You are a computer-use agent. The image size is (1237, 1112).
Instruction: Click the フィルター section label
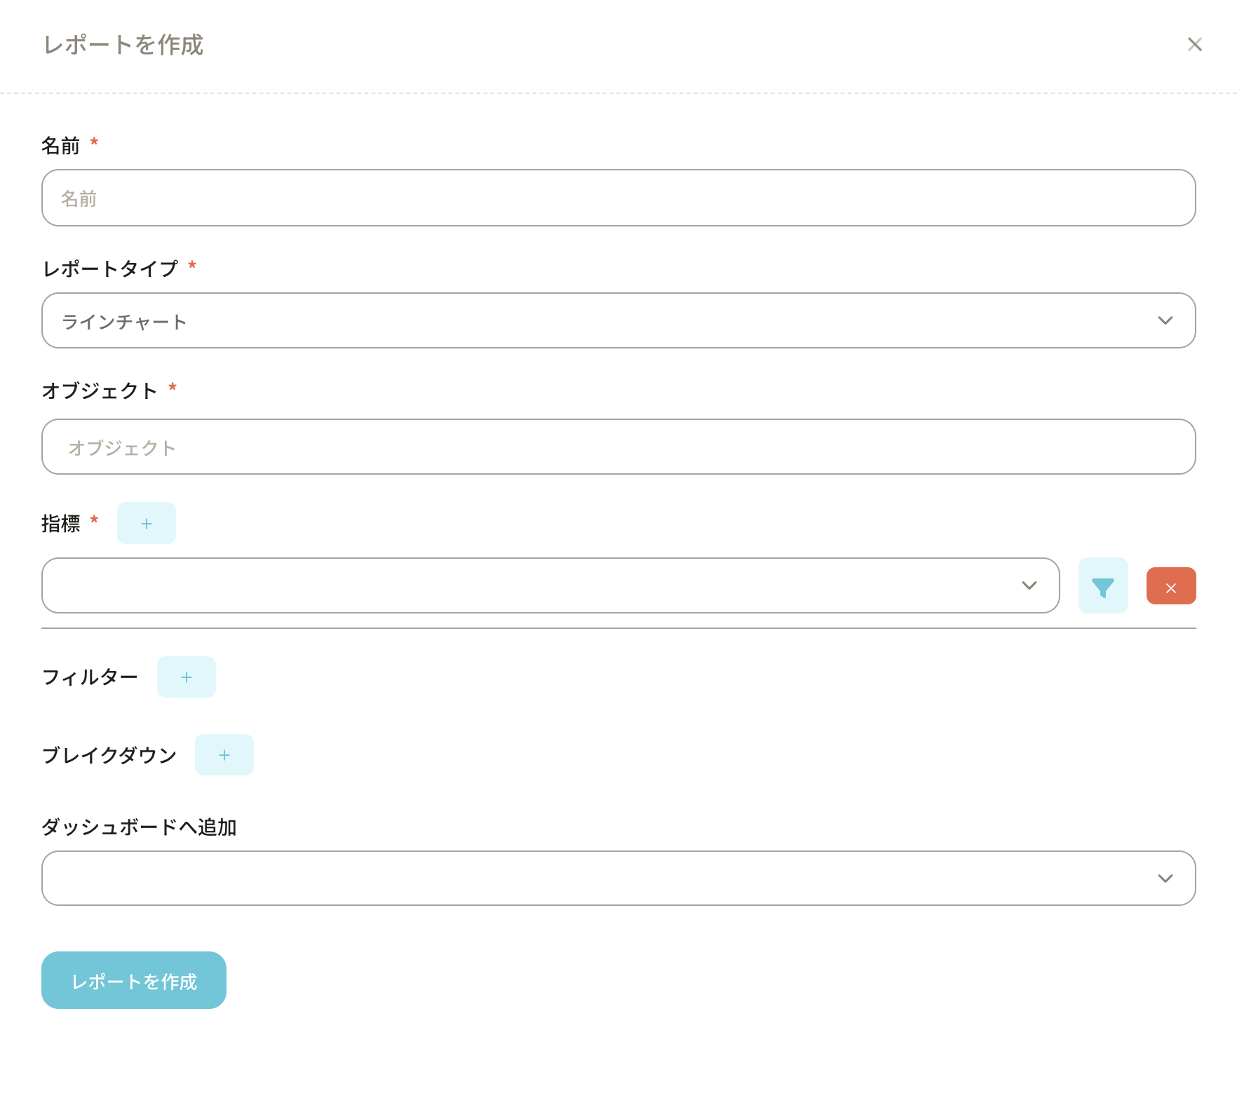(90, 677)
